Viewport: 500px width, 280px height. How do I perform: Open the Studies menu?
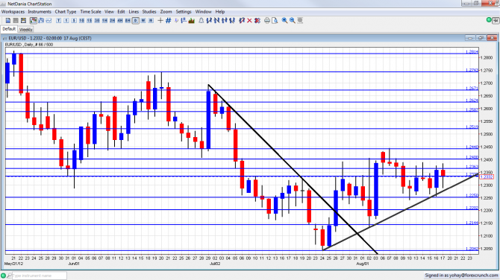[149, 11]
